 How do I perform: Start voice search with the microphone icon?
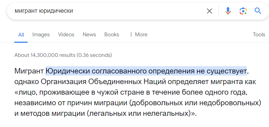228,11
